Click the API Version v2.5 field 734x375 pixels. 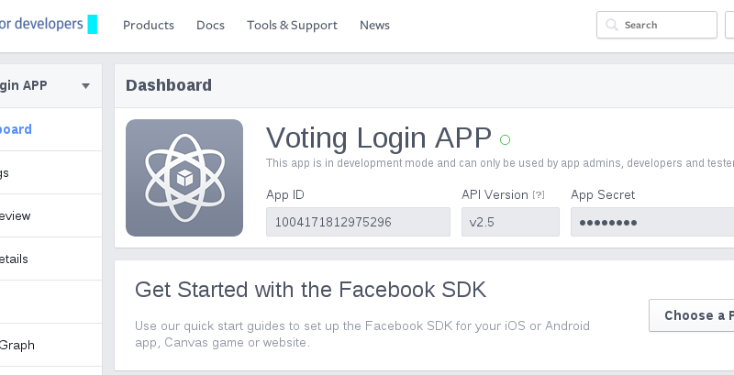click(510, 222)
